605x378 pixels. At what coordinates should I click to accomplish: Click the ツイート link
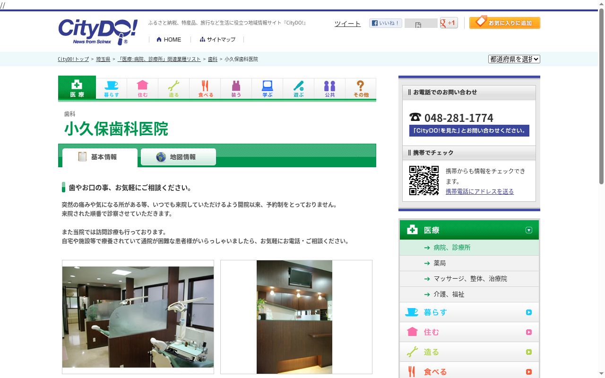(x=347, y=24)
